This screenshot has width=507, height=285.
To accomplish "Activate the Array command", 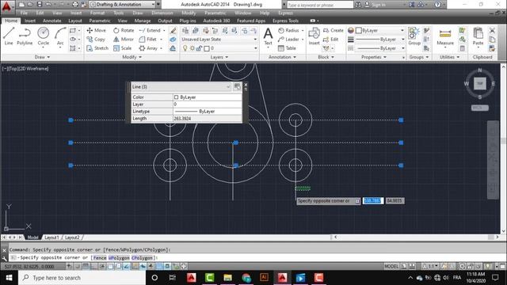I will 148,48.
